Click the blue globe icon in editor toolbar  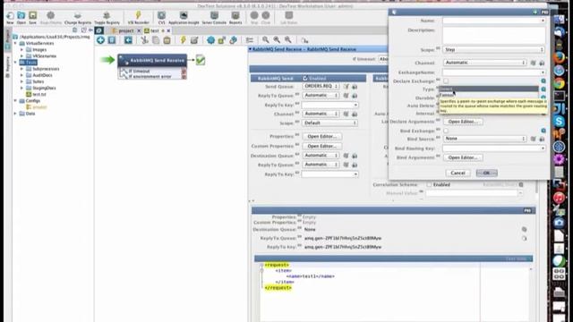pyautogui.click(x=210, y=40)
